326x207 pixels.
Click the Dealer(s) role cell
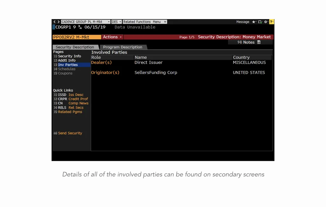click(101, 62)
